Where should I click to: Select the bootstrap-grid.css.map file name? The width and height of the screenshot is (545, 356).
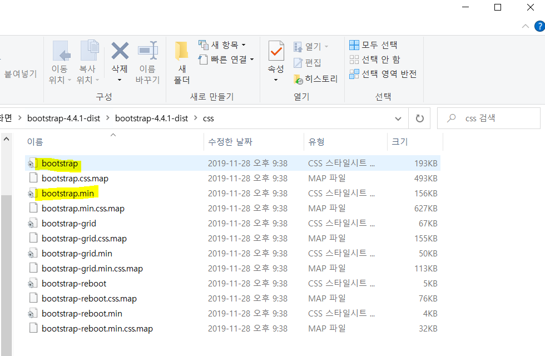84,239
